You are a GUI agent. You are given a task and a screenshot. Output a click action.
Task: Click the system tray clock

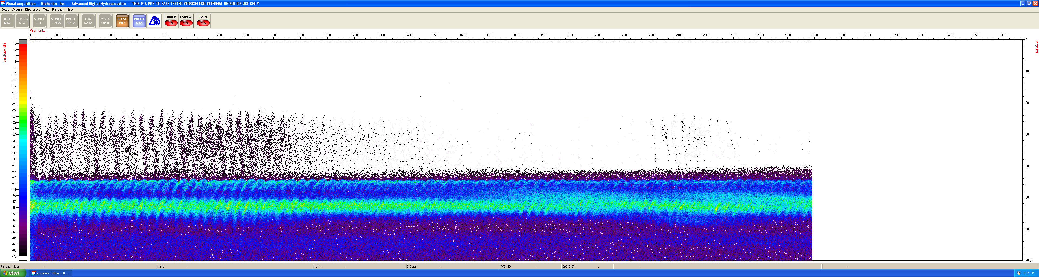[1029, 273]
